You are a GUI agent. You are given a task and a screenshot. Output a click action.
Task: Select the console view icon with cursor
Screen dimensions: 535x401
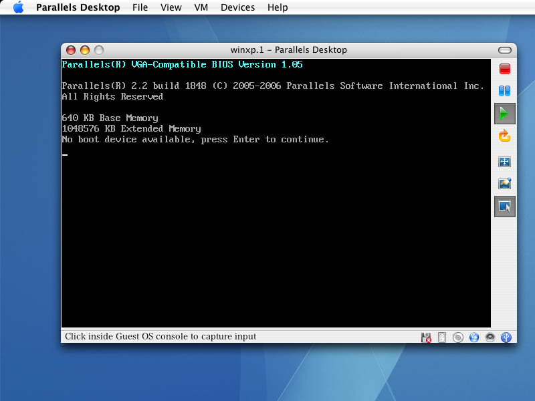pyautogui.click(x=505, y=207)
